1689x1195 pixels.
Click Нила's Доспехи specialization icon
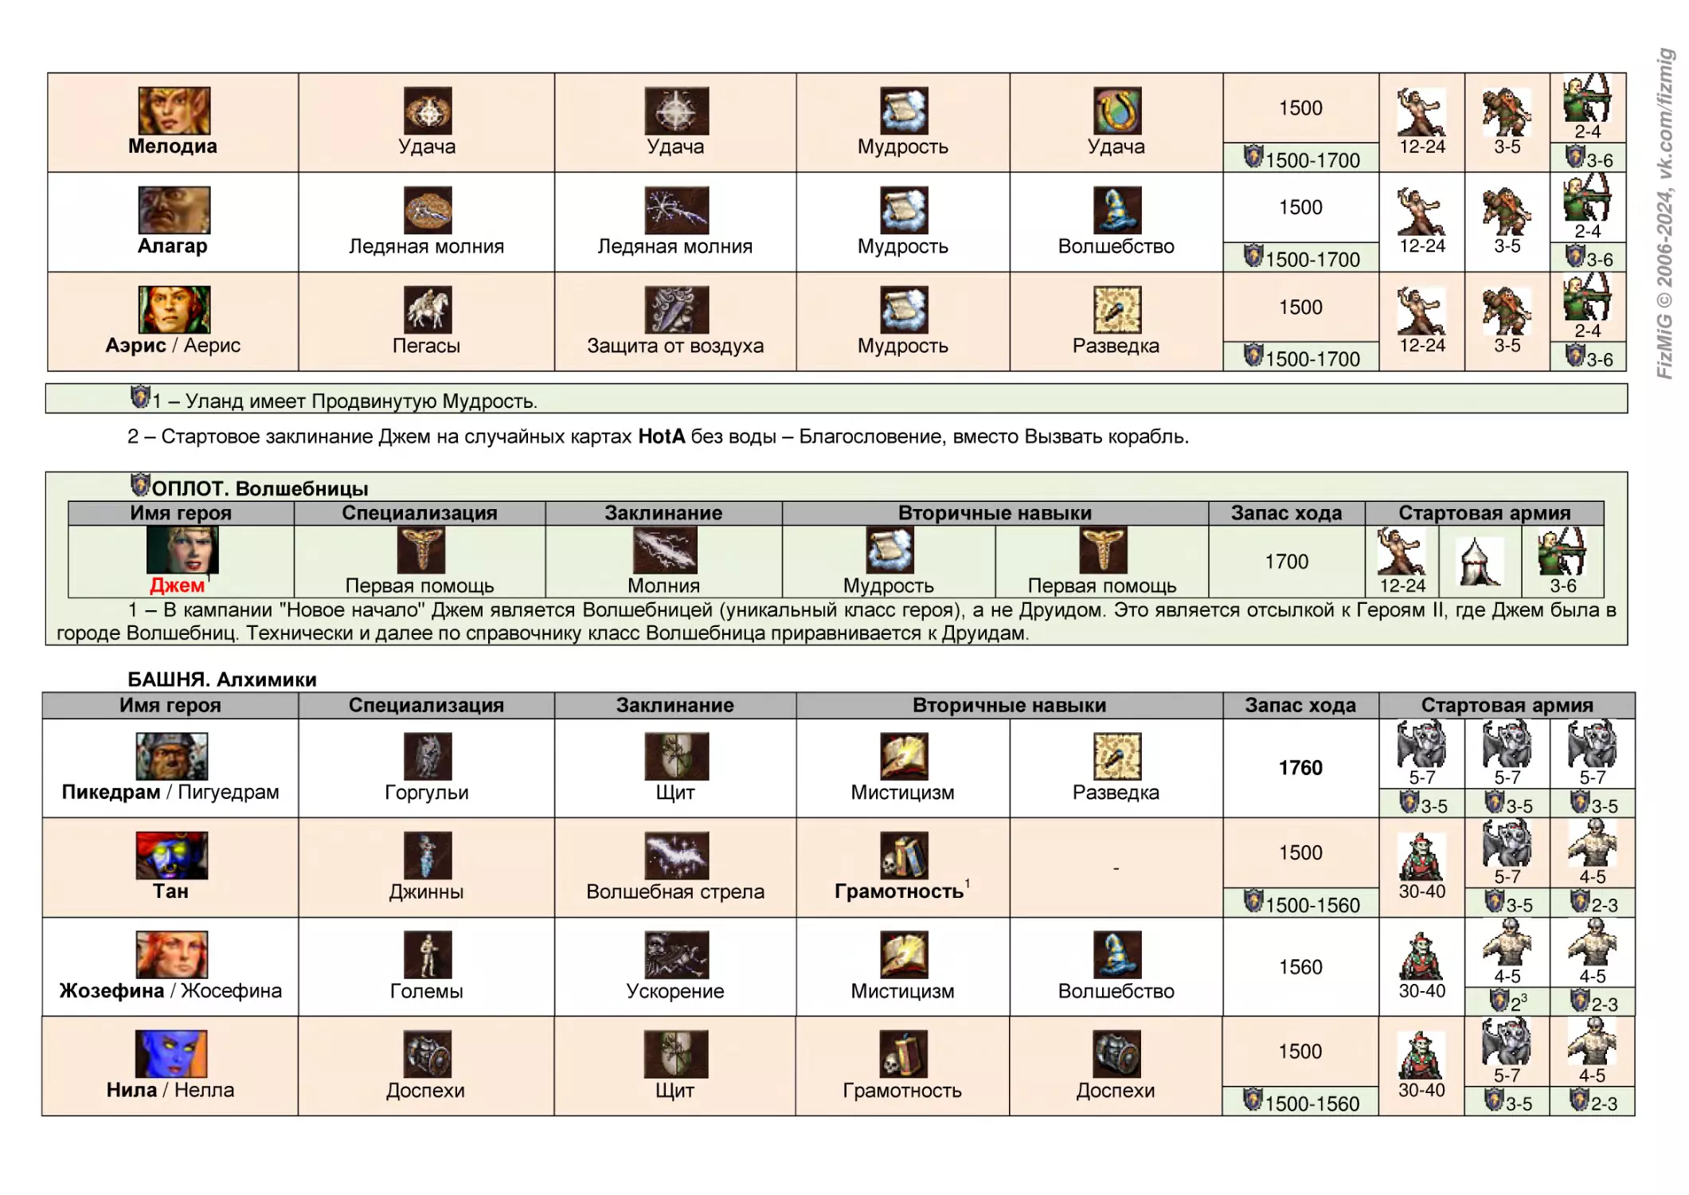pos(428,1054)
